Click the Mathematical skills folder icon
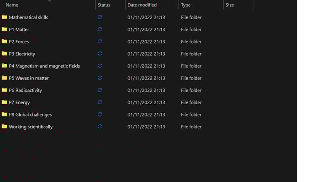The width and height of the screenshot is (321, 182). [5, 17]
